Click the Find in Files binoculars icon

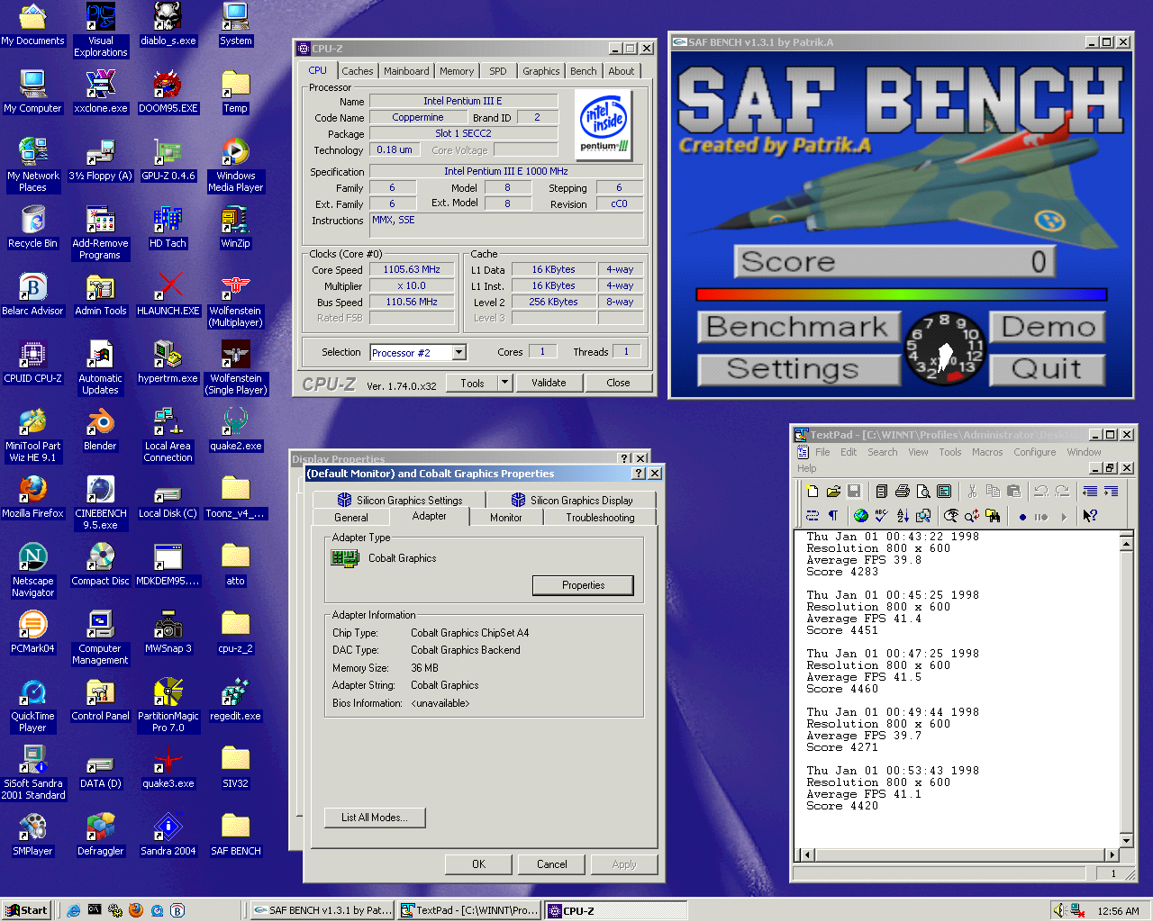coord(993,516)
